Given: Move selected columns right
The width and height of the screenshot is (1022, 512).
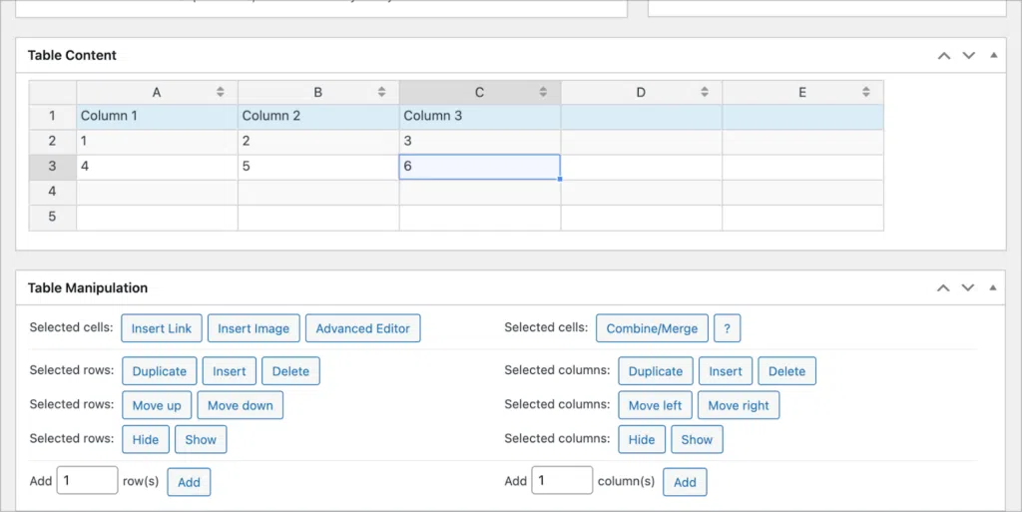Looking at the screenshot, I should click(x=739, y=405).
